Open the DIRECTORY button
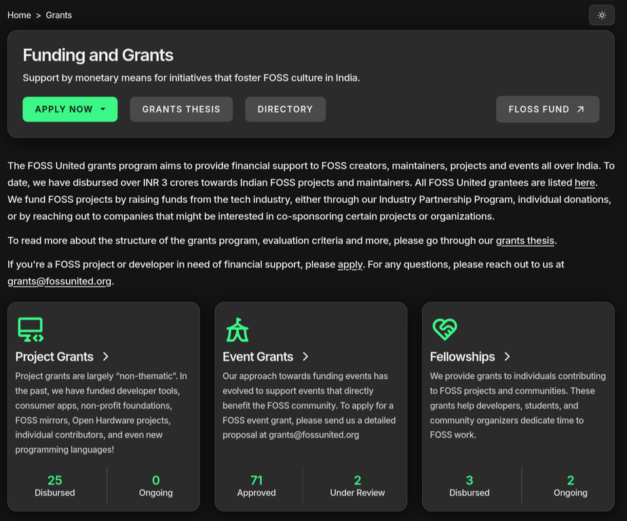This screenshot has height=521, width=627. pos(285,109)
